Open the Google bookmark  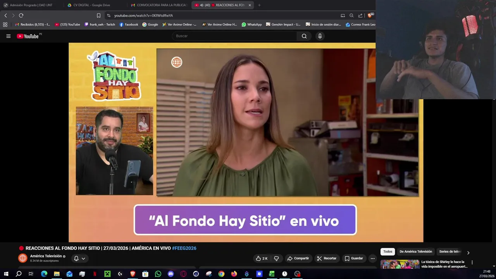point(150,24)
